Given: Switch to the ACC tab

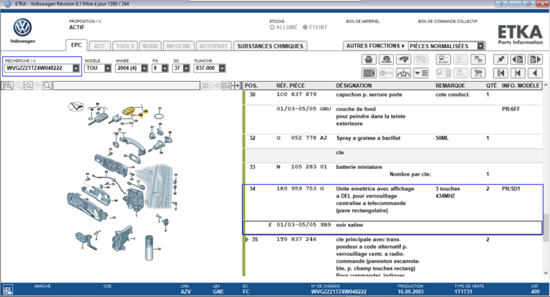Looking at the screenshot, I should (100, 46).
